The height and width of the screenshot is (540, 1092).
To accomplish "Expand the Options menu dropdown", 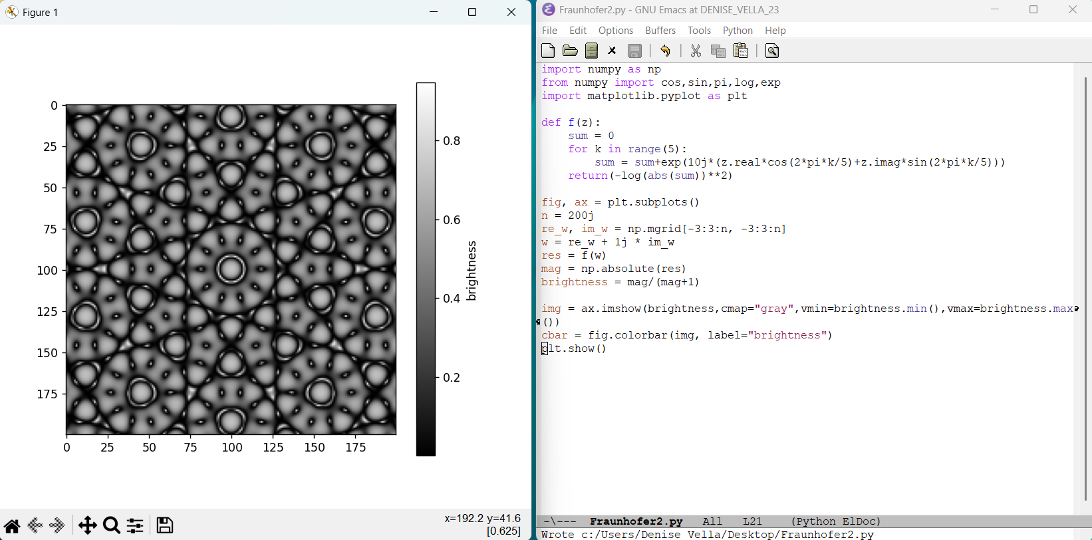I will (615, 31).
